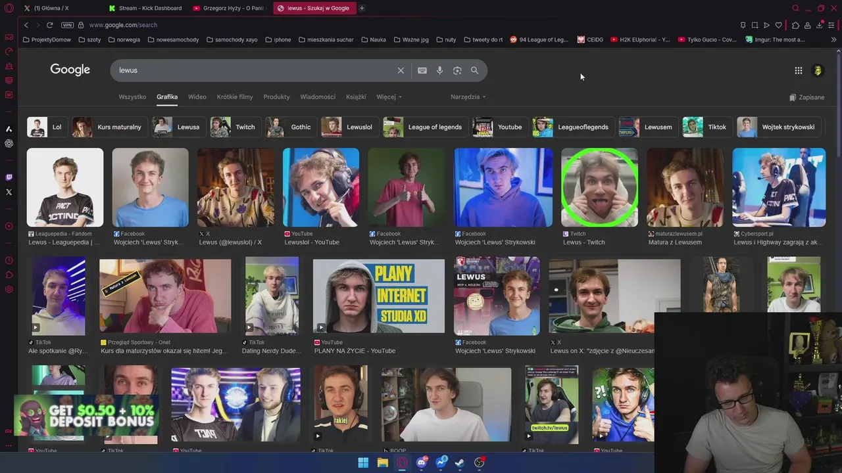Switch to the Krótkie filmy tab
The width and height of the screenshot is (842, 473).
pyautogui.click(x=235, y=97)
